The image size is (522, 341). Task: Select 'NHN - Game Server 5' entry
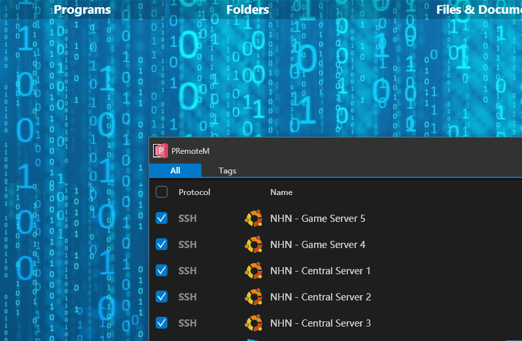[318, 219]
